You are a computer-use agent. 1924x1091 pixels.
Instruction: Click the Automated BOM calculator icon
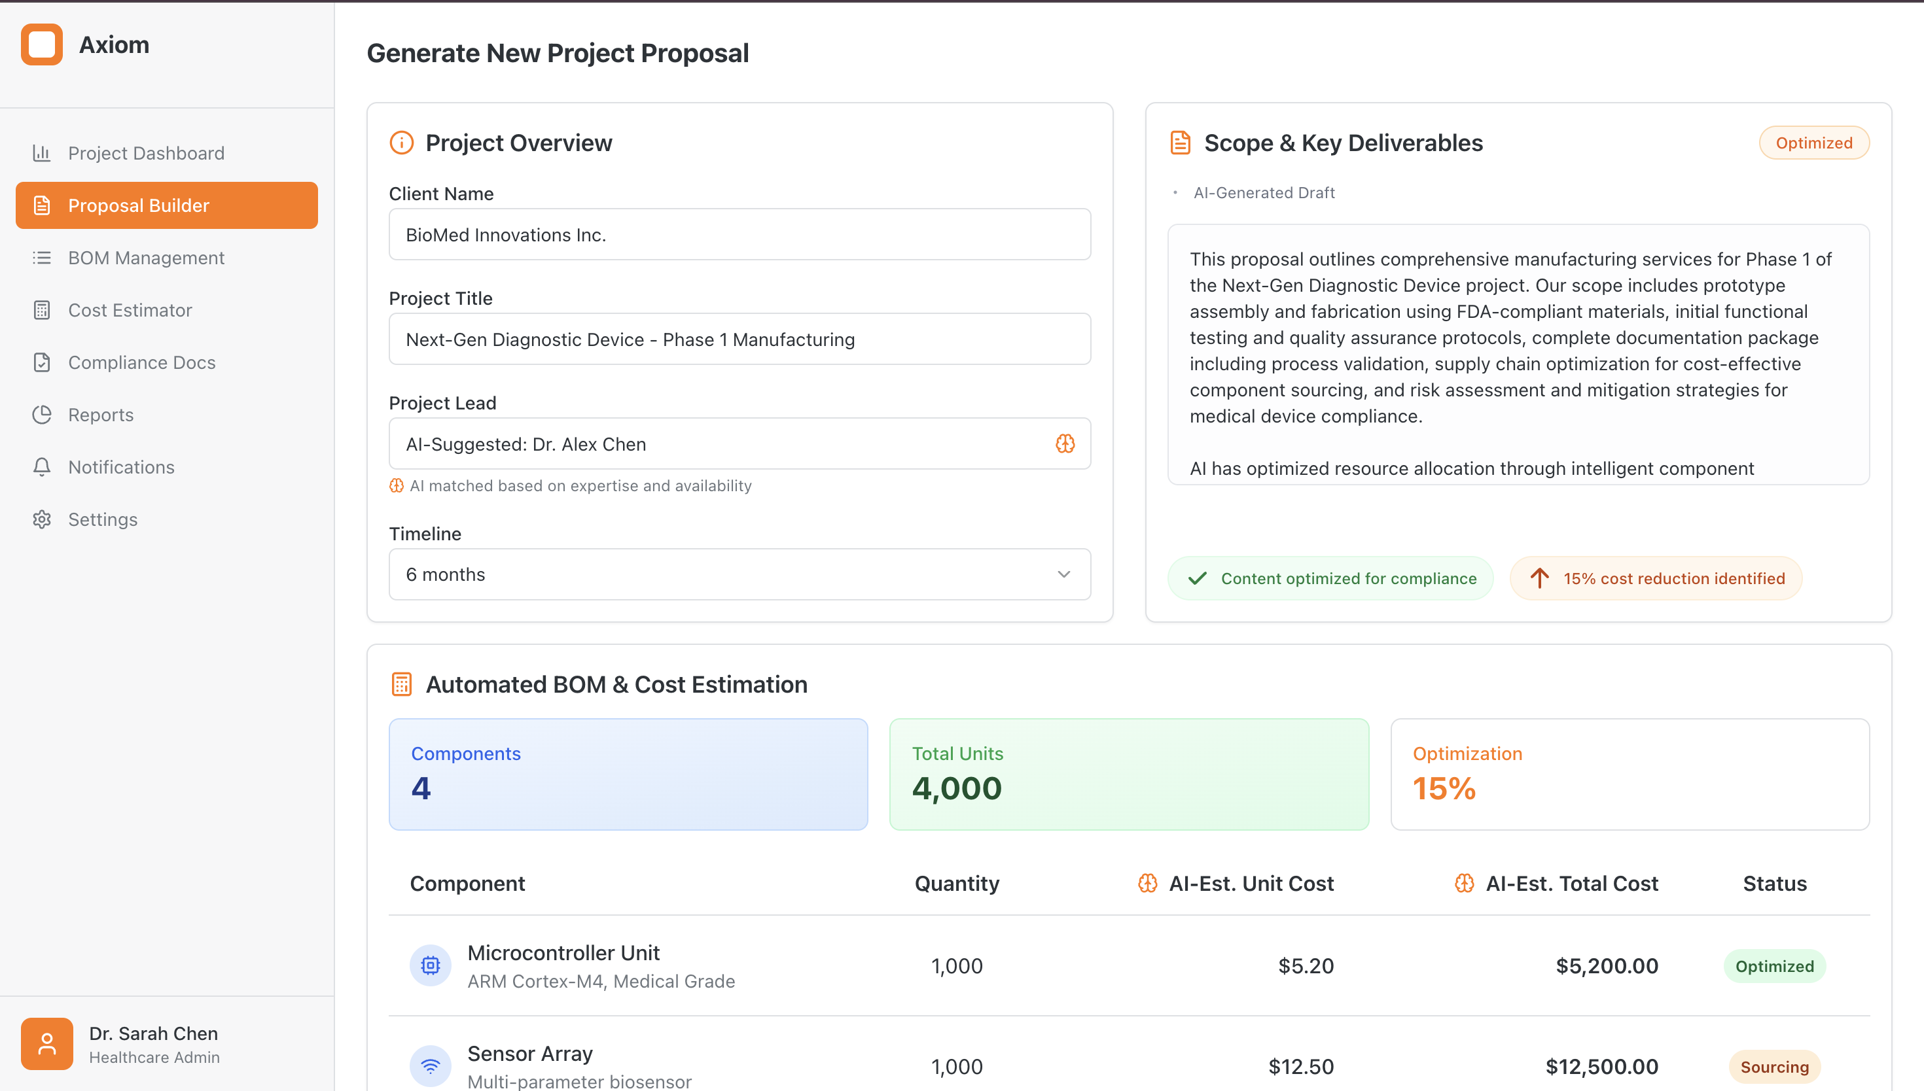click(x=402, y=684)
